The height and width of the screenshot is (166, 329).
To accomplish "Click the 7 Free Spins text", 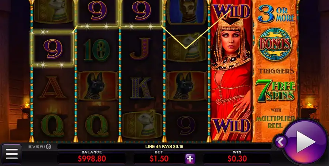I will (x=275, y=91).
